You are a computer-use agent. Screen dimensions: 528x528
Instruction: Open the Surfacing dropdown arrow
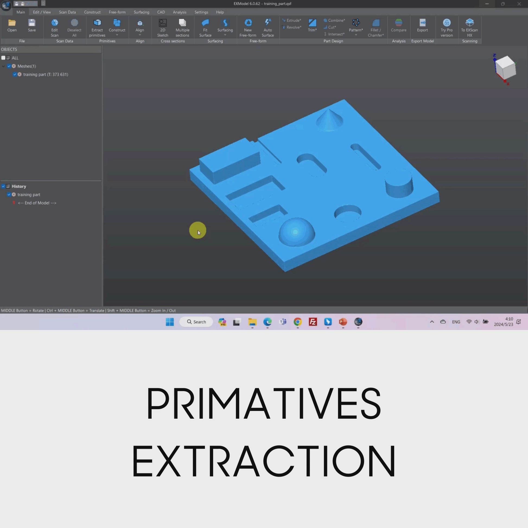(x=225, y=35)
